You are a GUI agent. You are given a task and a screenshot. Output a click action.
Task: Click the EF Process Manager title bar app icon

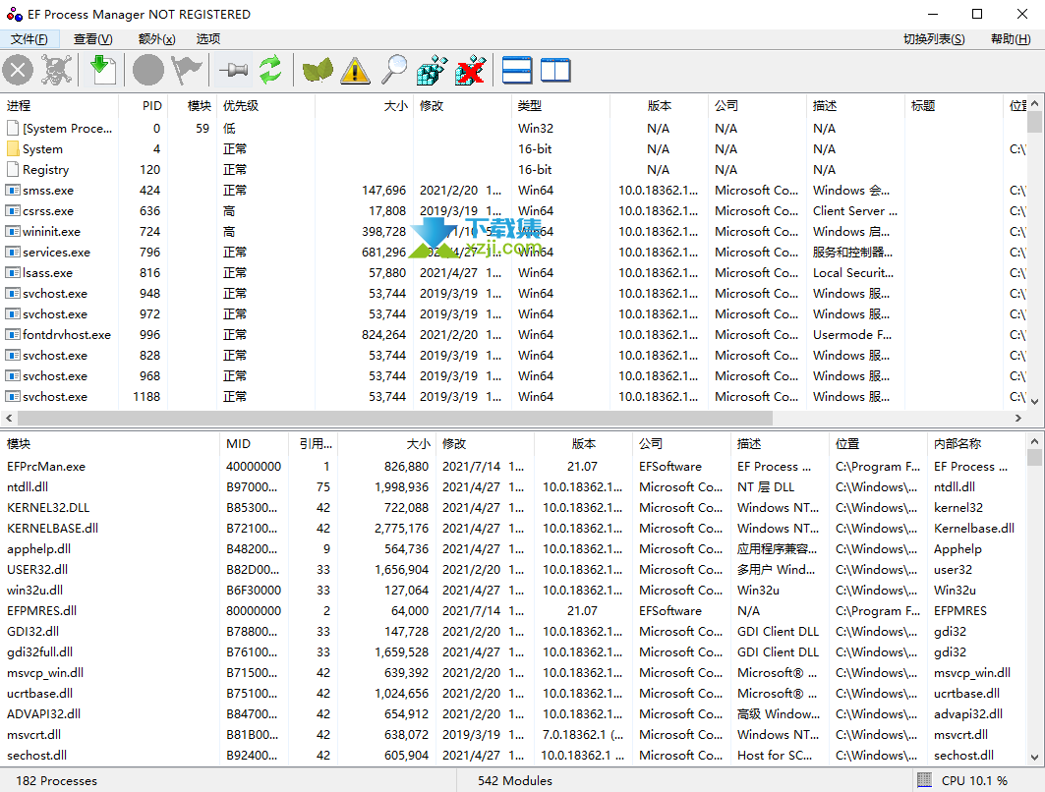[15, 14]
